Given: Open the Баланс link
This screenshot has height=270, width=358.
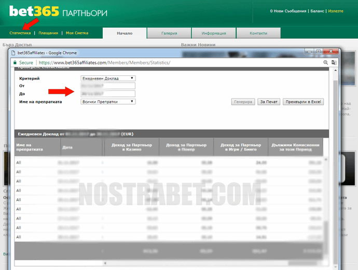Looking at the screenshot, I should (317, 11).
